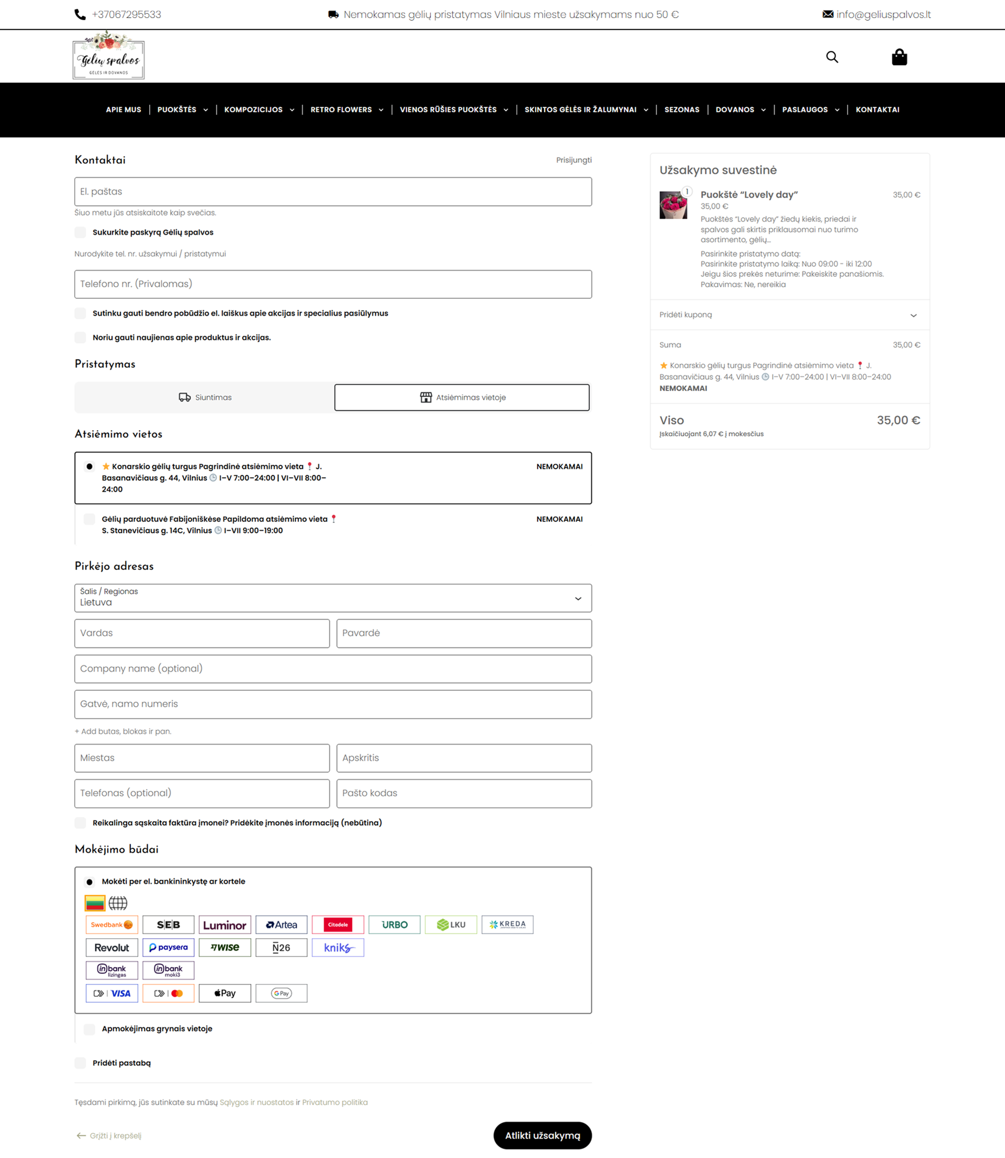1005x1158 pixels.
Task: Open the shopping bag cart icon
Action: point(899,57)
